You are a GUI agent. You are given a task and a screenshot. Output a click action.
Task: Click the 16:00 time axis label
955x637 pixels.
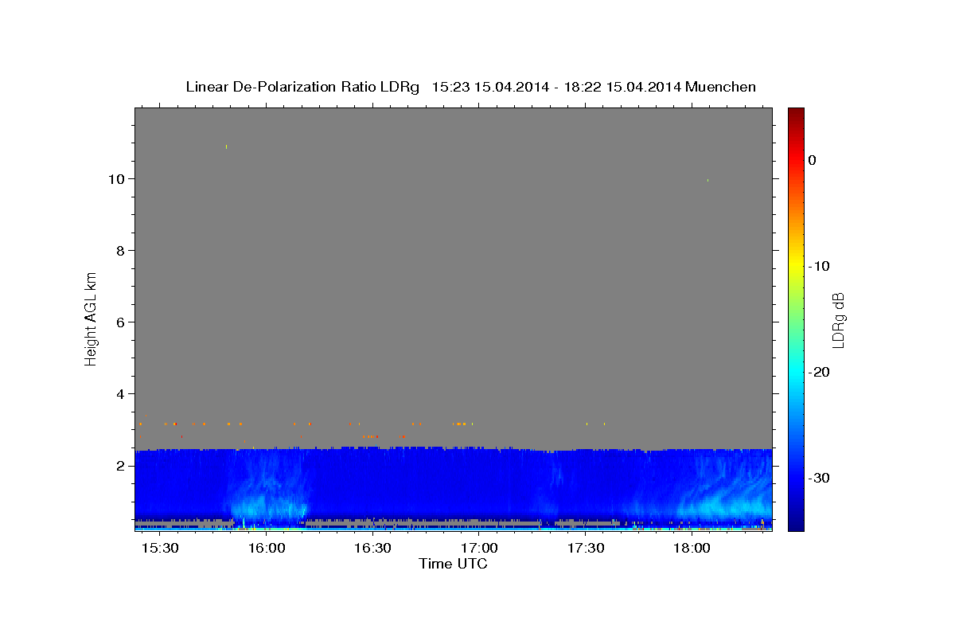(267, 549)
